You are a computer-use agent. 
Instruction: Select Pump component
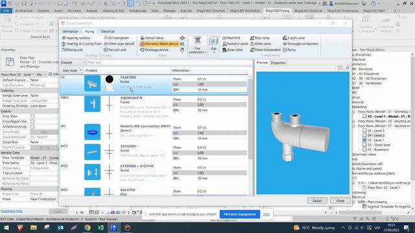point(289,50)
